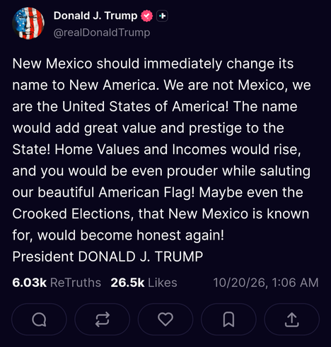Screen dimensions: 331x347
Task: Click the plus badge beside the name
Action: click(162, 16)
